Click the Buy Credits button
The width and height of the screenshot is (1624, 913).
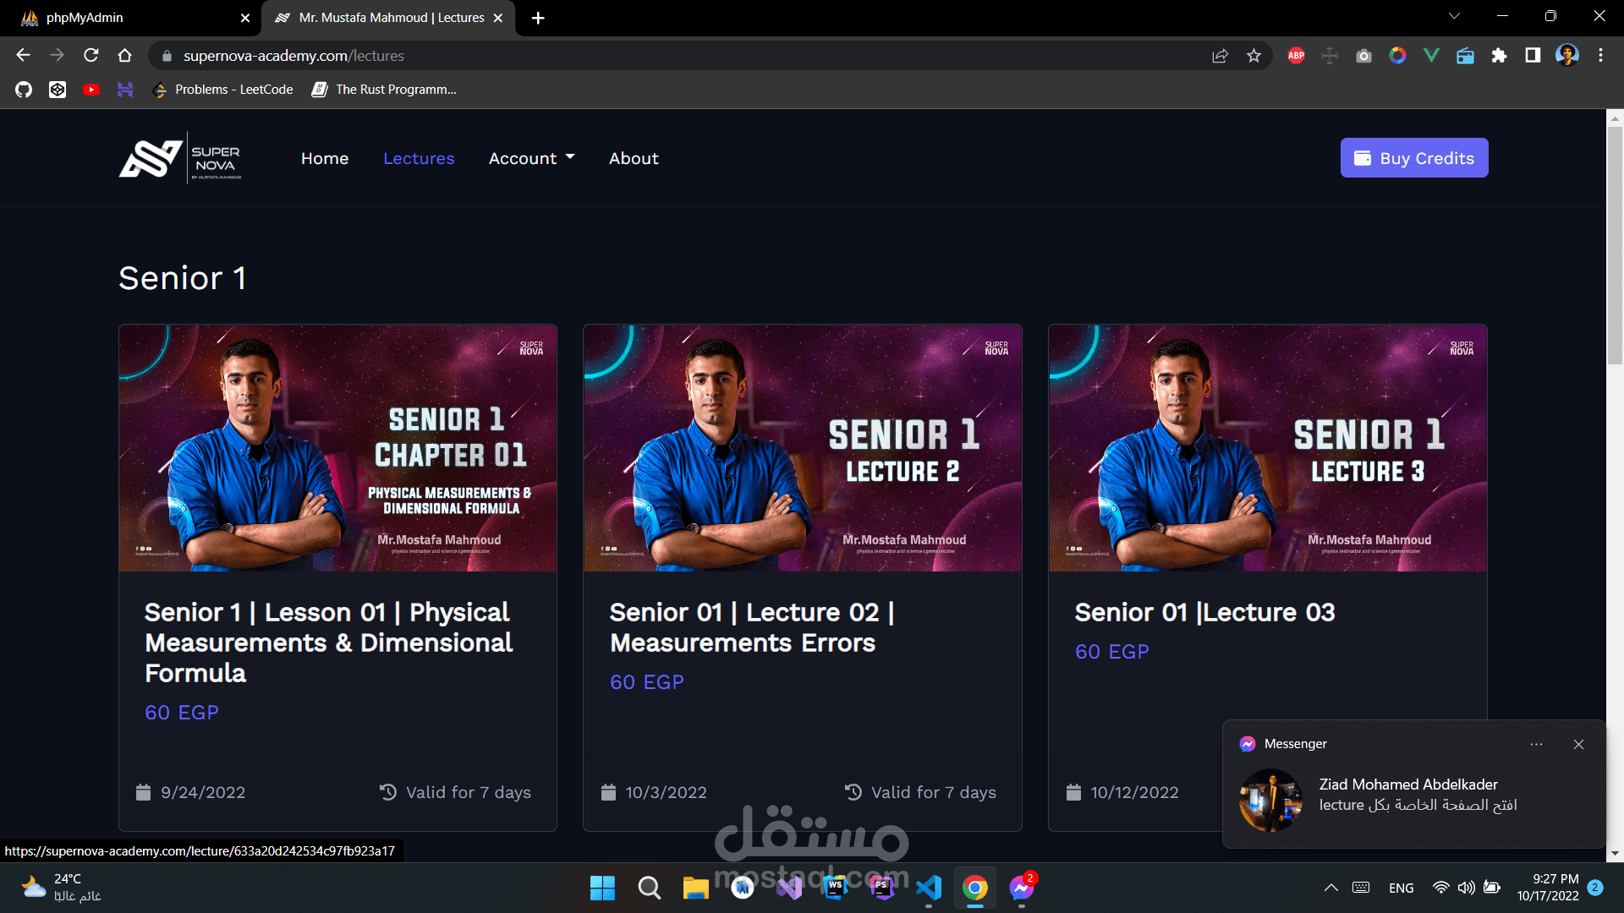tap(1413, 158)
